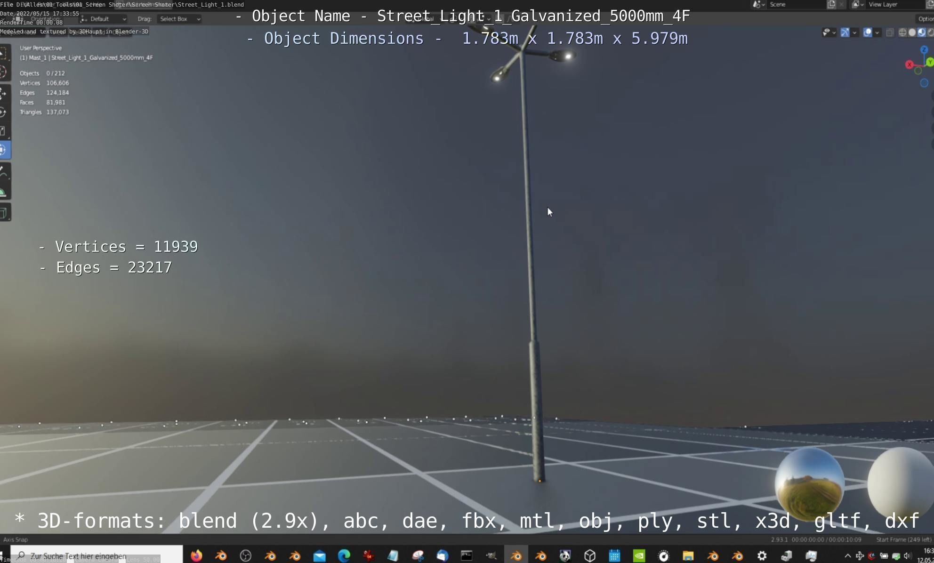Open Firefox from the taskbar

coord(196,555)
